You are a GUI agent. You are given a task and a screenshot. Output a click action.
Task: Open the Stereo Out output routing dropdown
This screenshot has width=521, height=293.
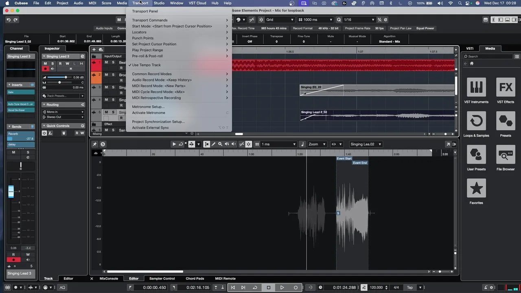[63, 117]
